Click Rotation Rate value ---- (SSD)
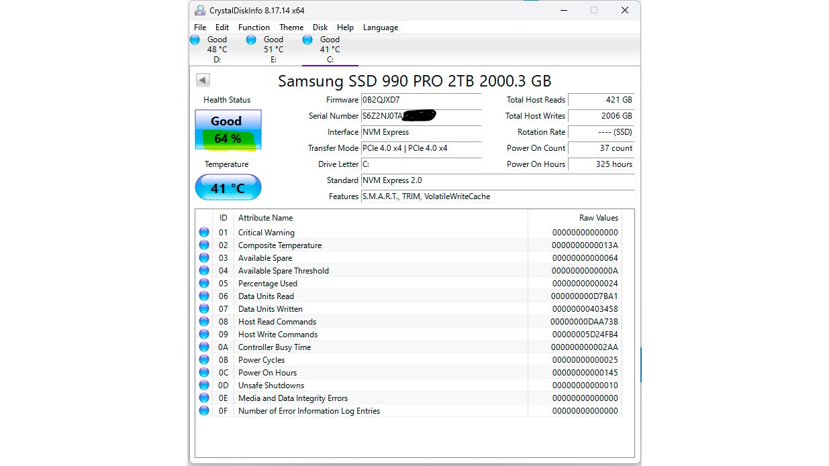Screen dimensions: 829x466 (601, 132)
